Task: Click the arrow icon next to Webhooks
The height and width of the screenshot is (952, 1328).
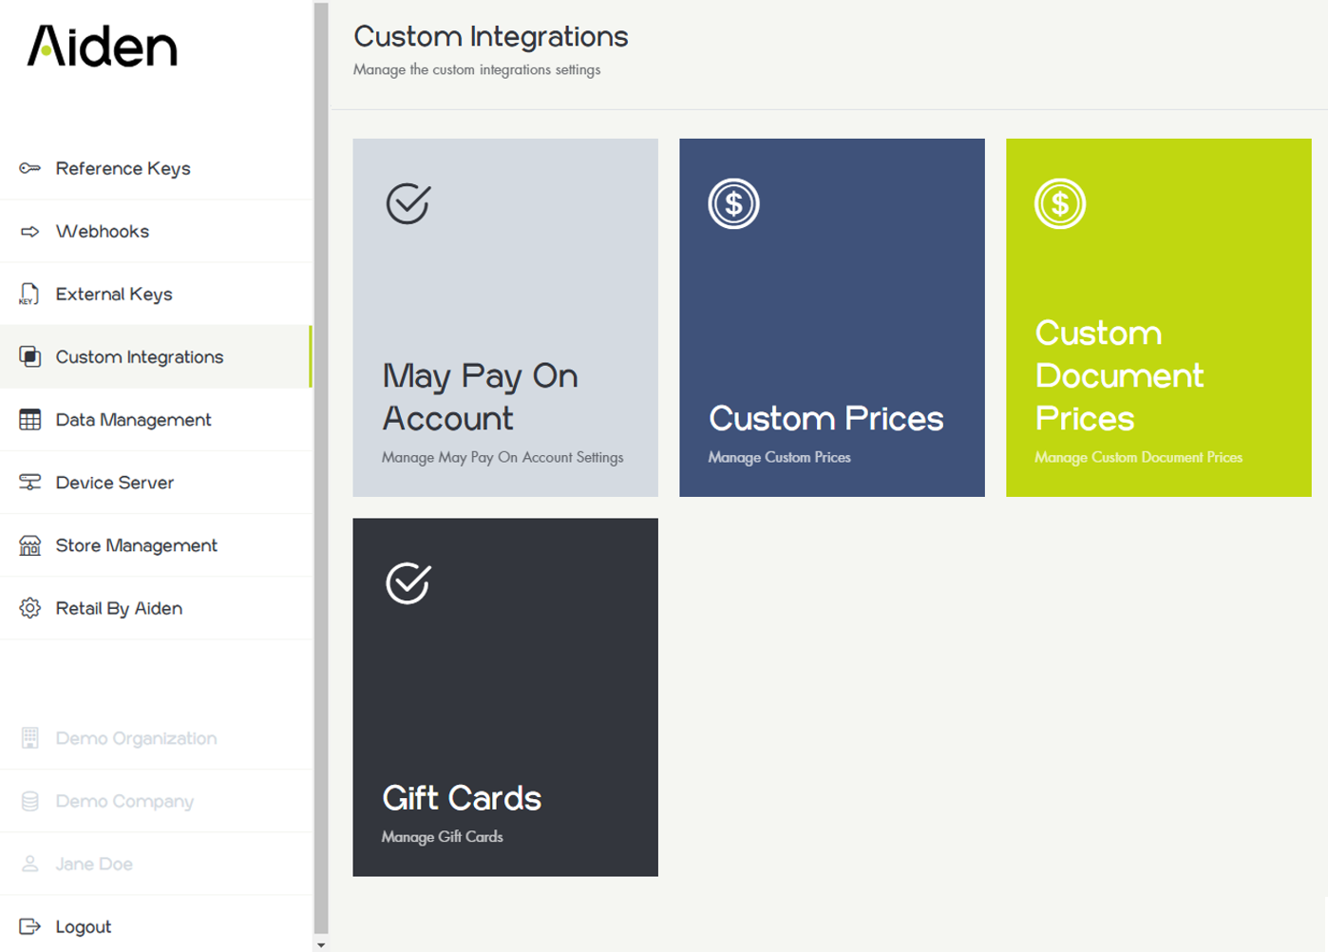Action: [x=30, y=231]
